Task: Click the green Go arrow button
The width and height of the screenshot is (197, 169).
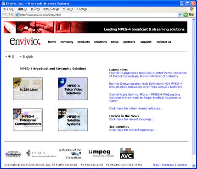Action: tap(186, 15)
